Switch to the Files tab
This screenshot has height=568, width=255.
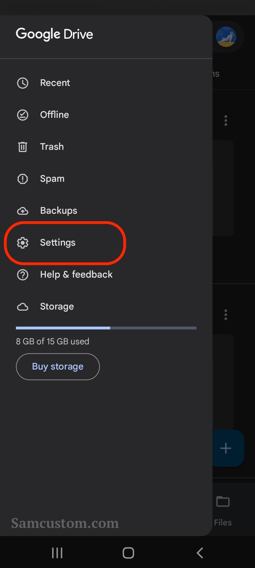click(x=223, y=511)
